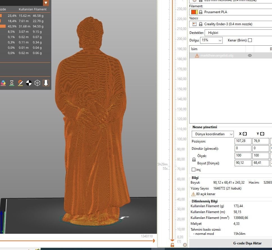The image size is (272, 250).
Task: Click the 80 açık kenar warning icon
Action: tap(193, 194)
